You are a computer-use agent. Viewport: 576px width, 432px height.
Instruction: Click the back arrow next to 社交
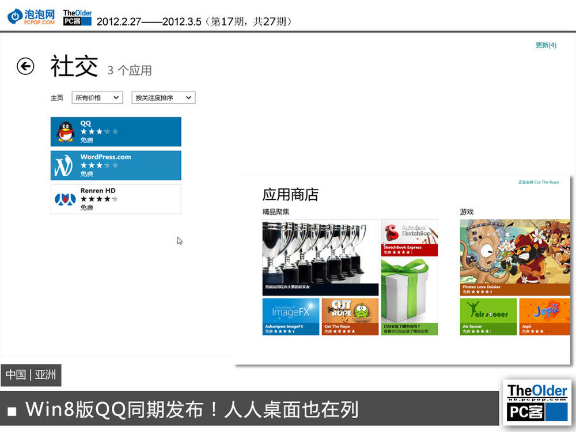coord(25,66)
